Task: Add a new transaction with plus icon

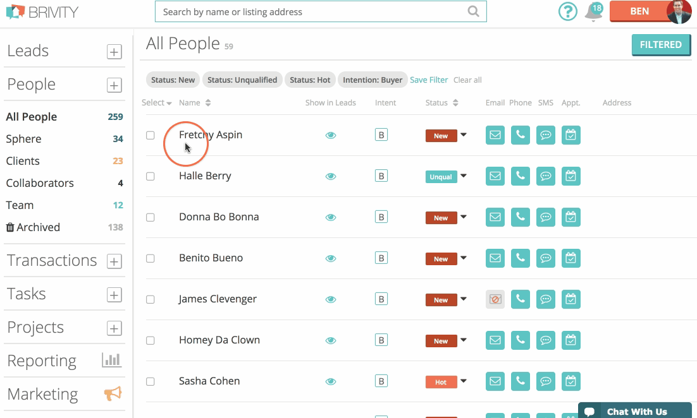Action: point(114,261)
